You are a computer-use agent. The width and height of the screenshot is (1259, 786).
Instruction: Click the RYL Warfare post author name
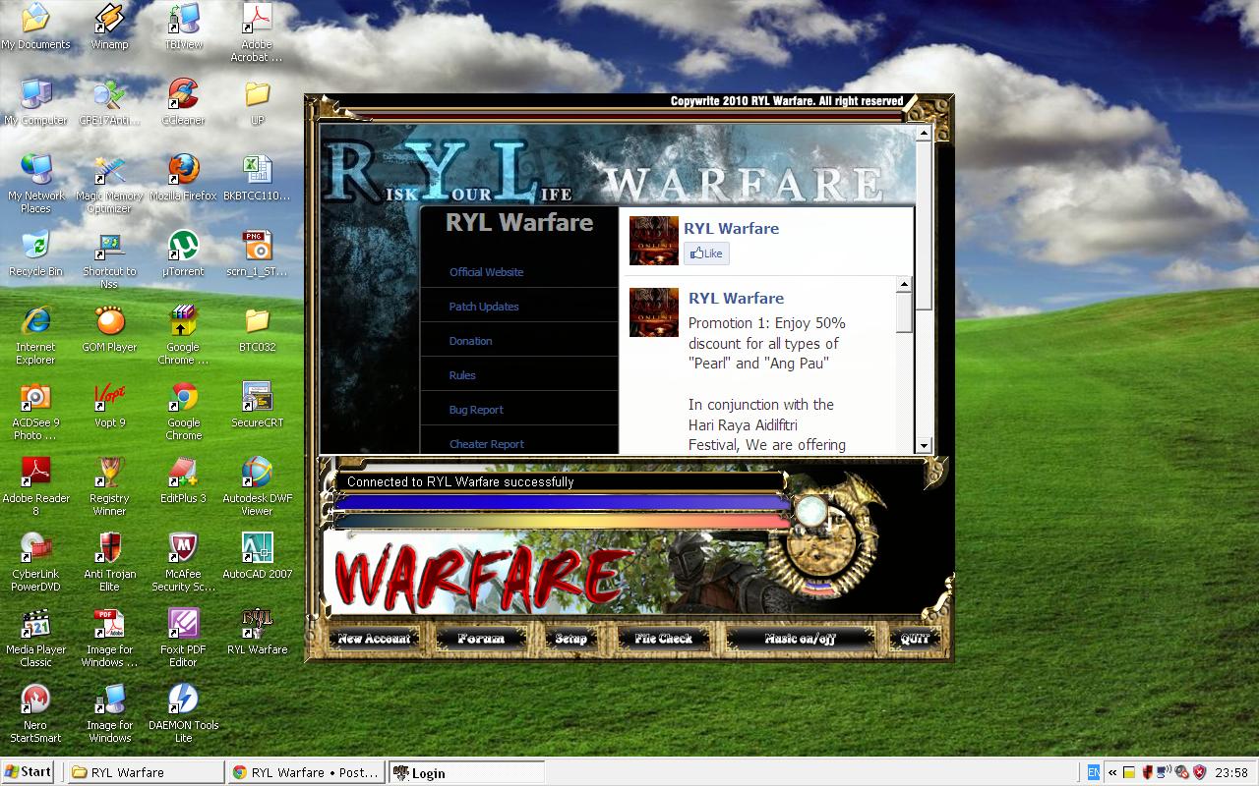point(736,299)
